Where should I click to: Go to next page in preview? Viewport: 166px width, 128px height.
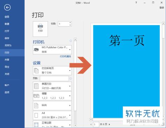[109, 125]
